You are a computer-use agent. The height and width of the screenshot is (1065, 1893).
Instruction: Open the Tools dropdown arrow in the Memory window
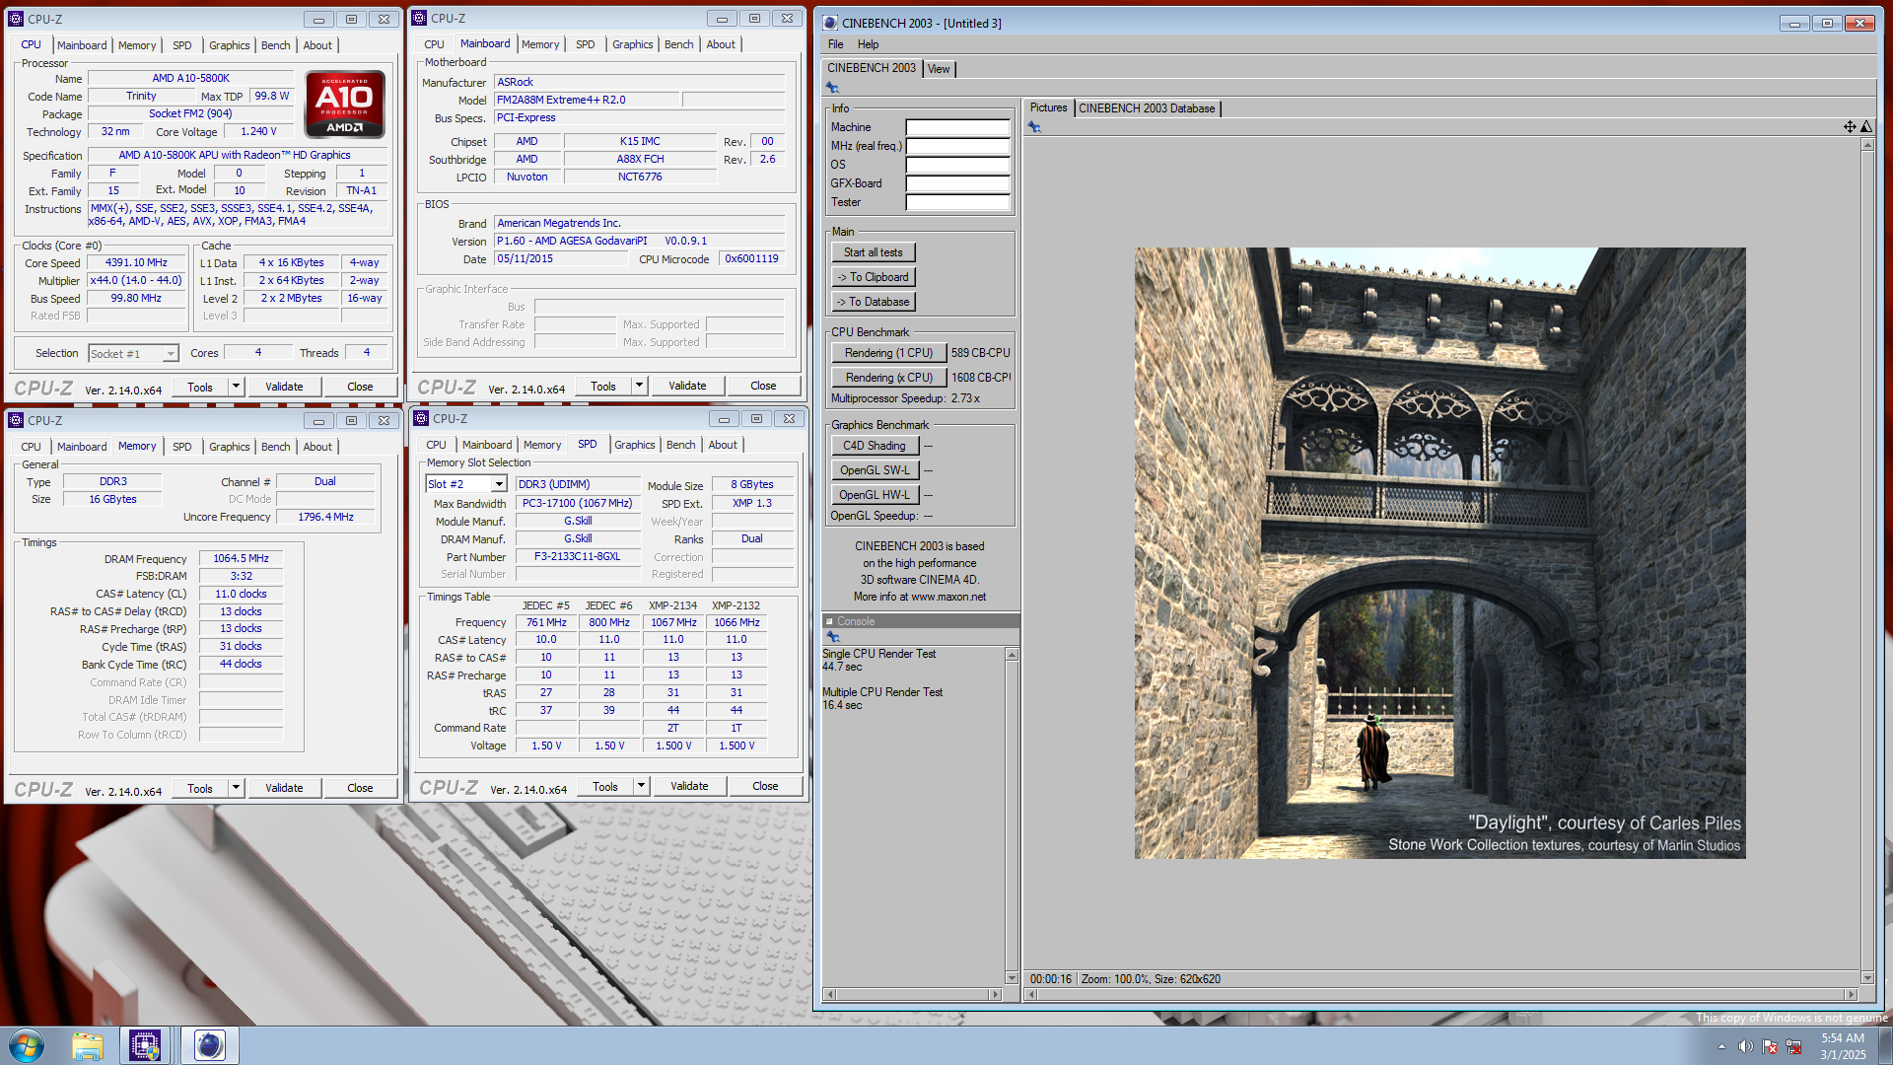(236, 788)
